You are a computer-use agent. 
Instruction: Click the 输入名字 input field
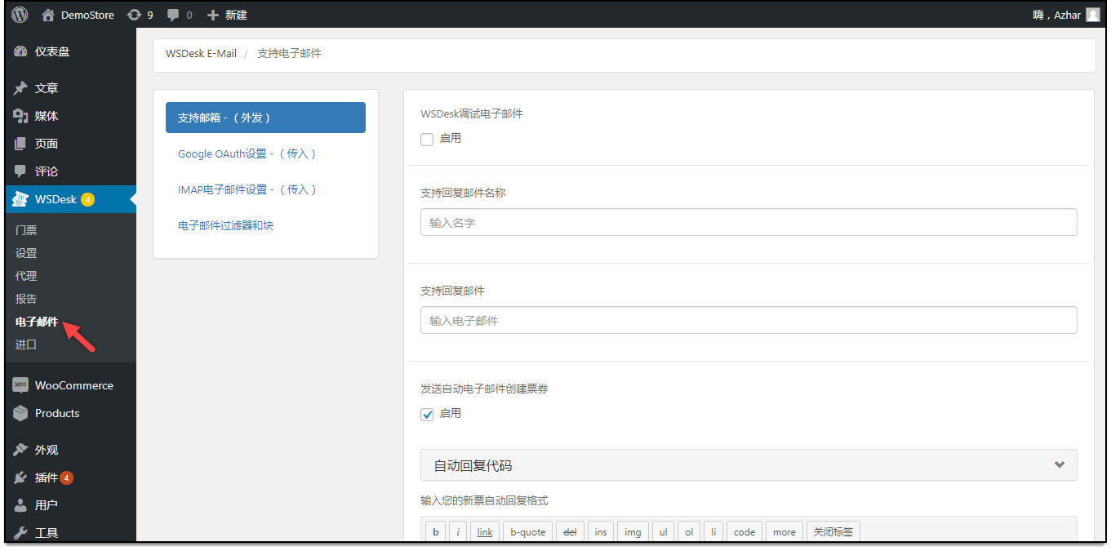(x=749, y=222)
